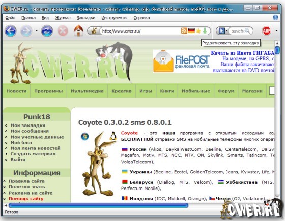Click the FilePOST envelope banner image
This screenshot has width=285, height=221.
(x=163, y=61)
